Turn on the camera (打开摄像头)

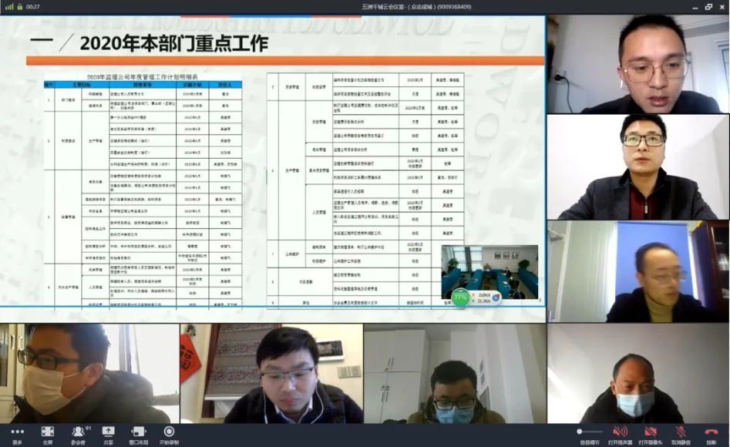(x=651, y=433)
